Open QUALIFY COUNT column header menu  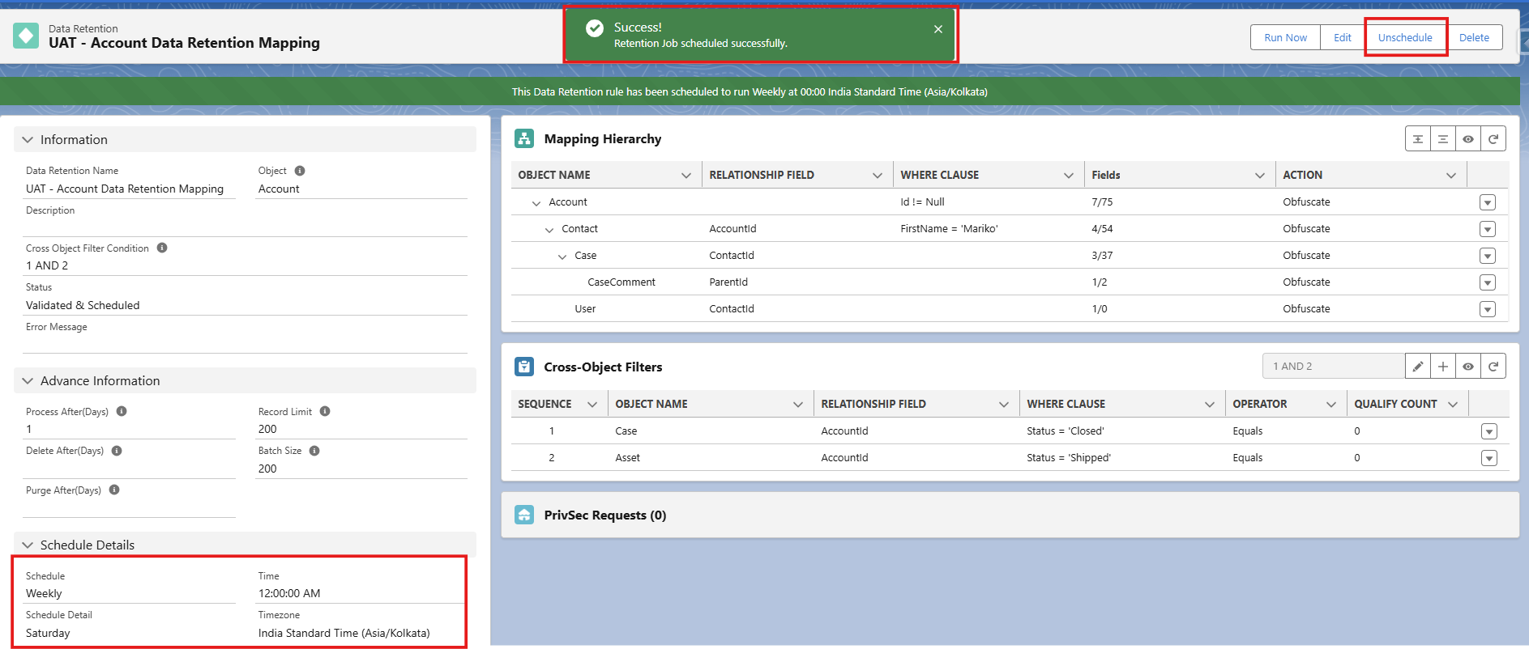pyautogui.click(x=1453, y=405)
